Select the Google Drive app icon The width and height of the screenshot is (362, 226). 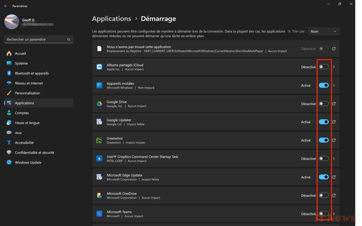click(x=99, y=104)
